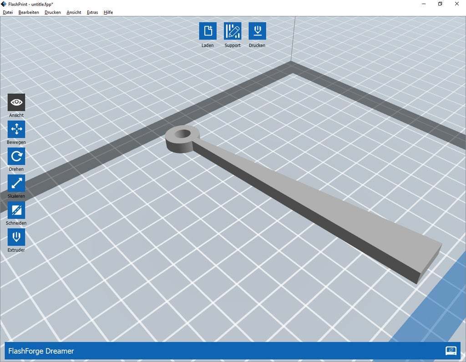Select the Ansicht eye view tool
Viewport: 466px width, 362px height.
coord(16,102)
